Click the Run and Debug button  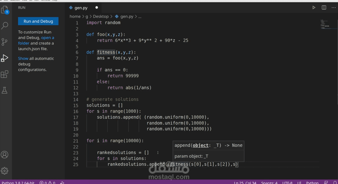coord(38,21)
